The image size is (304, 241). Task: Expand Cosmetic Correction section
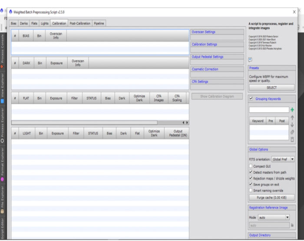217,69
